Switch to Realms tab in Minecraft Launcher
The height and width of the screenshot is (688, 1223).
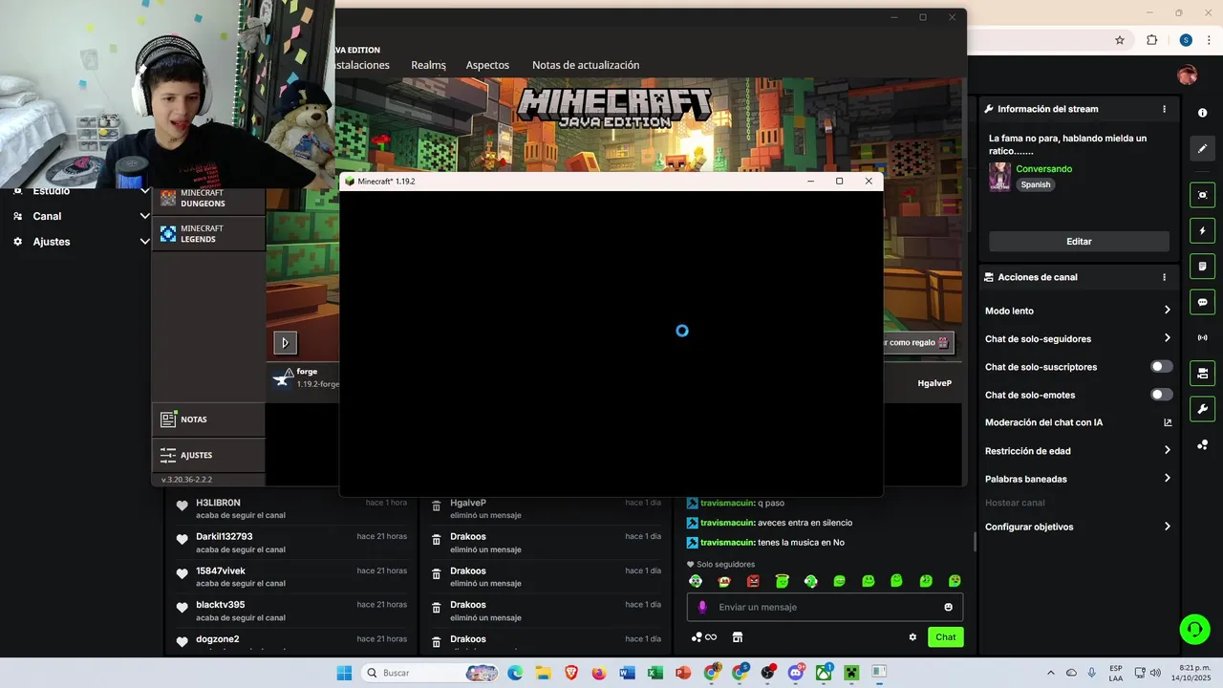point(428,65)
